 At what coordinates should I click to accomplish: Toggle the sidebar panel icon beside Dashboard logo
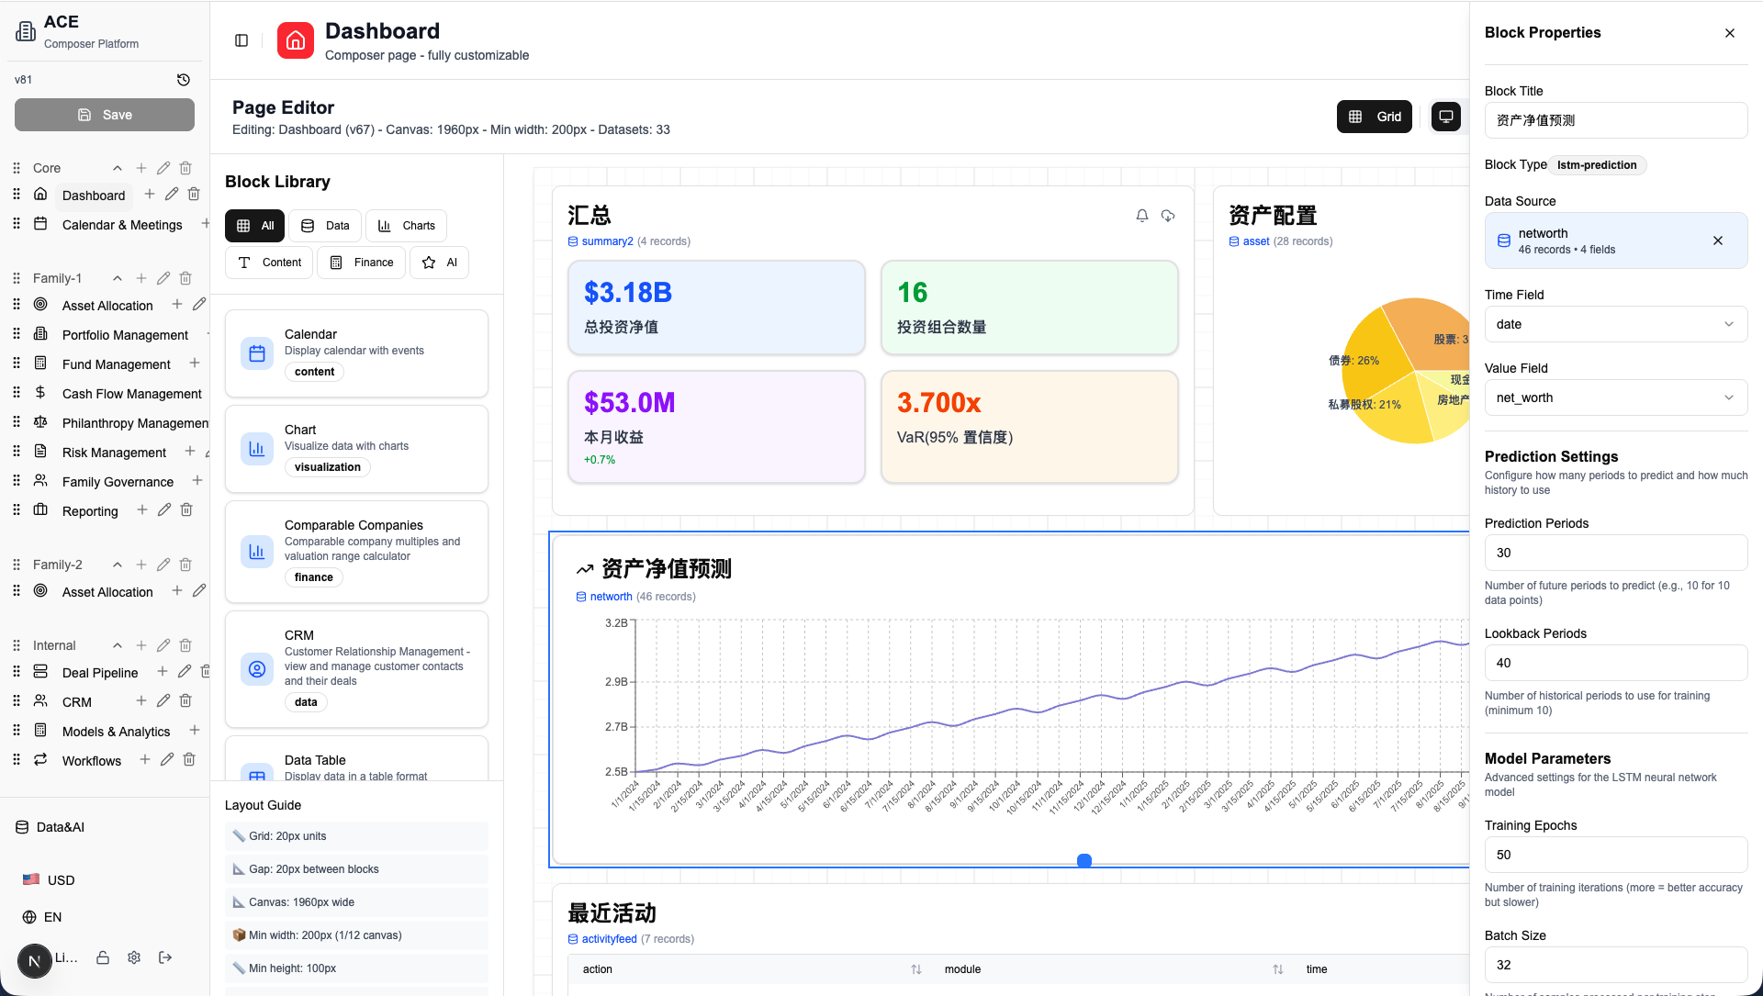pyautogui.click(x=241, y=40)
